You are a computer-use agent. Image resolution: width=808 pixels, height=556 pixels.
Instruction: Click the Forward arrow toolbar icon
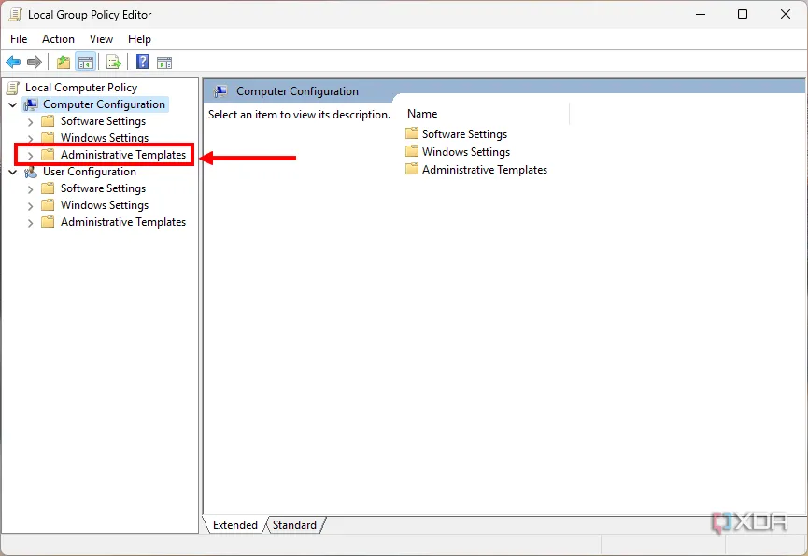[x=35, y=63]
